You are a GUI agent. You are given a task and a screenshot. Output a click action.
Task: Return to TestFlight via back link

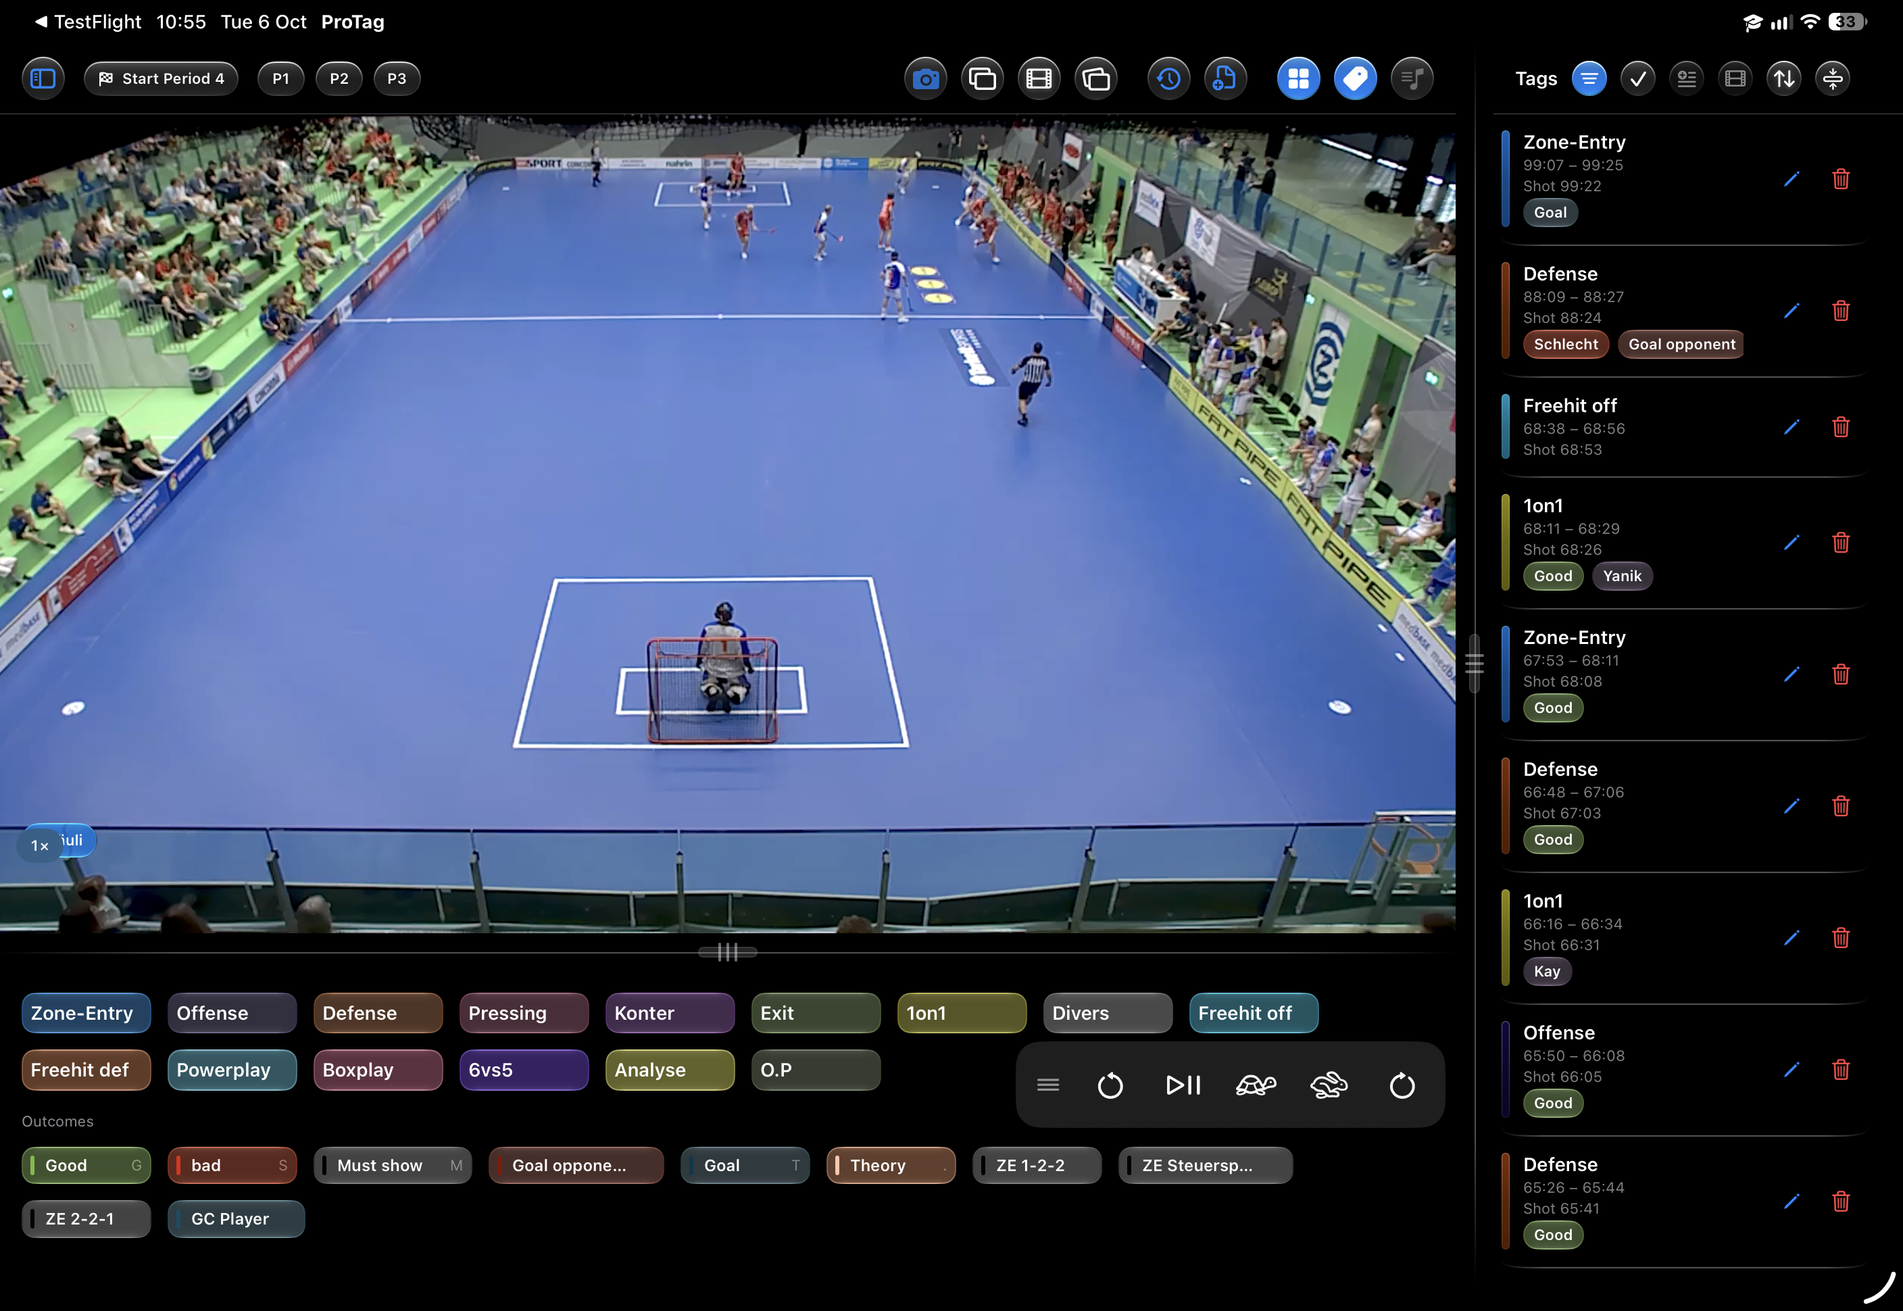(88, 22)
